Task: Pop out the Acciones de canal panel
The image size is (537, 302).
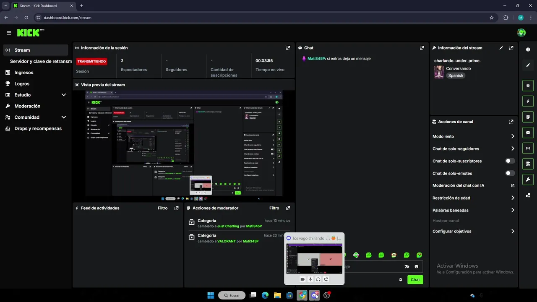Action: click(511, 122)
